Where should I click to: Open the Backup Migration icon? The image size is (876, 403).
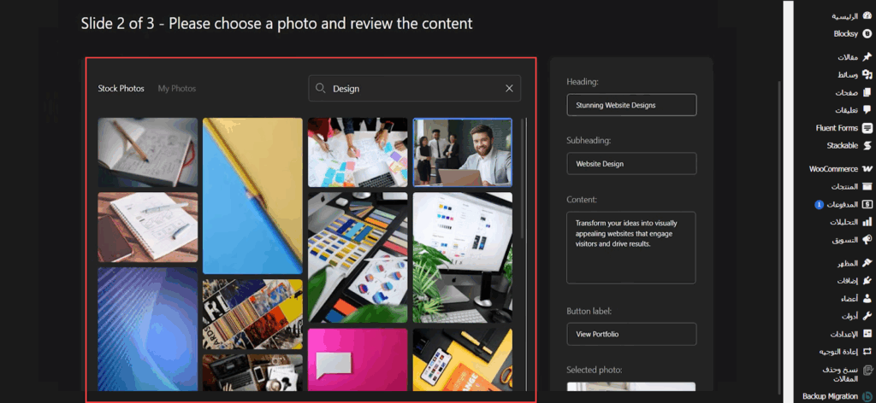tap(867, 396)
